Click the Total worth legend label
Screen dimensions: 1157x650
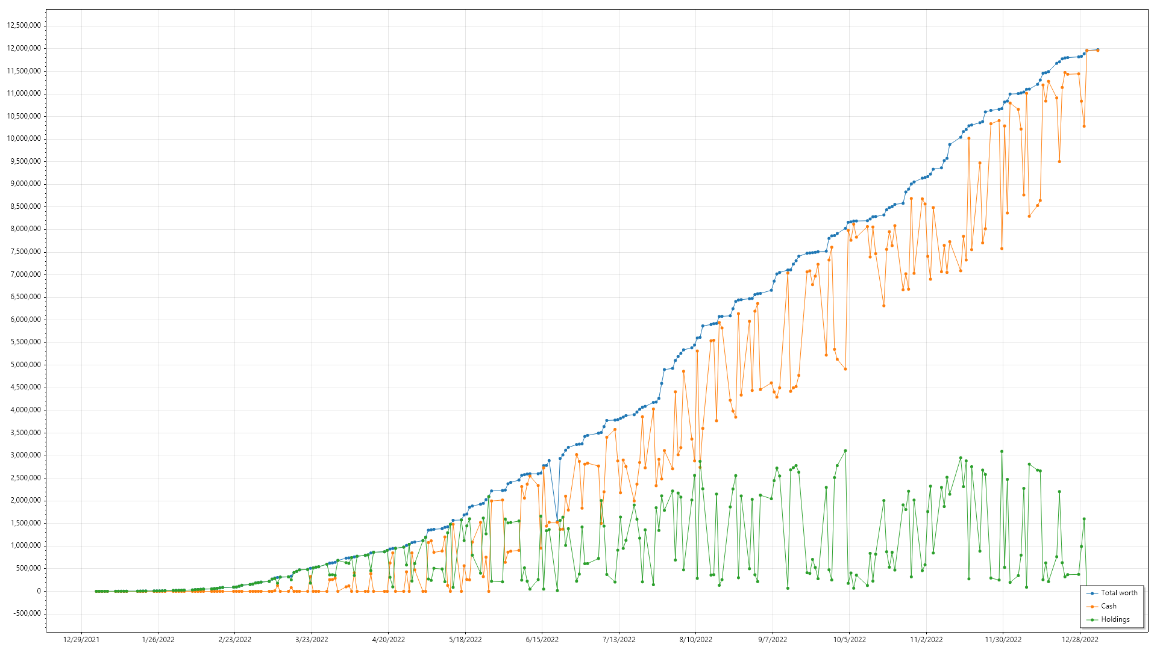1119,593
